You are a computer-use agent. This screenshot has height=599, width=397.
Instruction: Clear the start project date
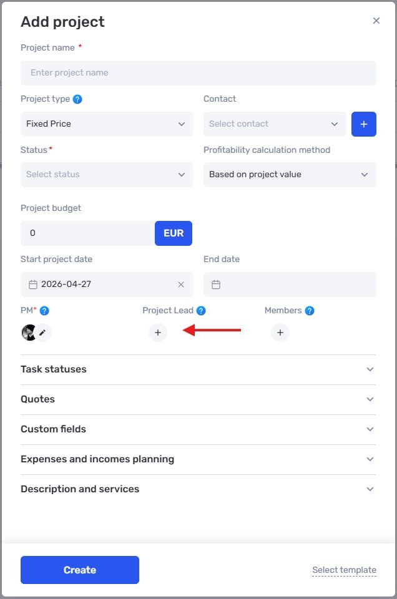pyautogui.click(x=181, y=285)
